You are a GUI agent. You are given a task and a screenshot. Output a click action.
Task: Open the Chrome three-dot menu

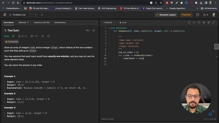point(216,3)
